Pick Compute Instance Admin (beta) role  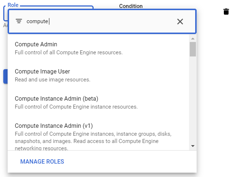tap(56, 98)
